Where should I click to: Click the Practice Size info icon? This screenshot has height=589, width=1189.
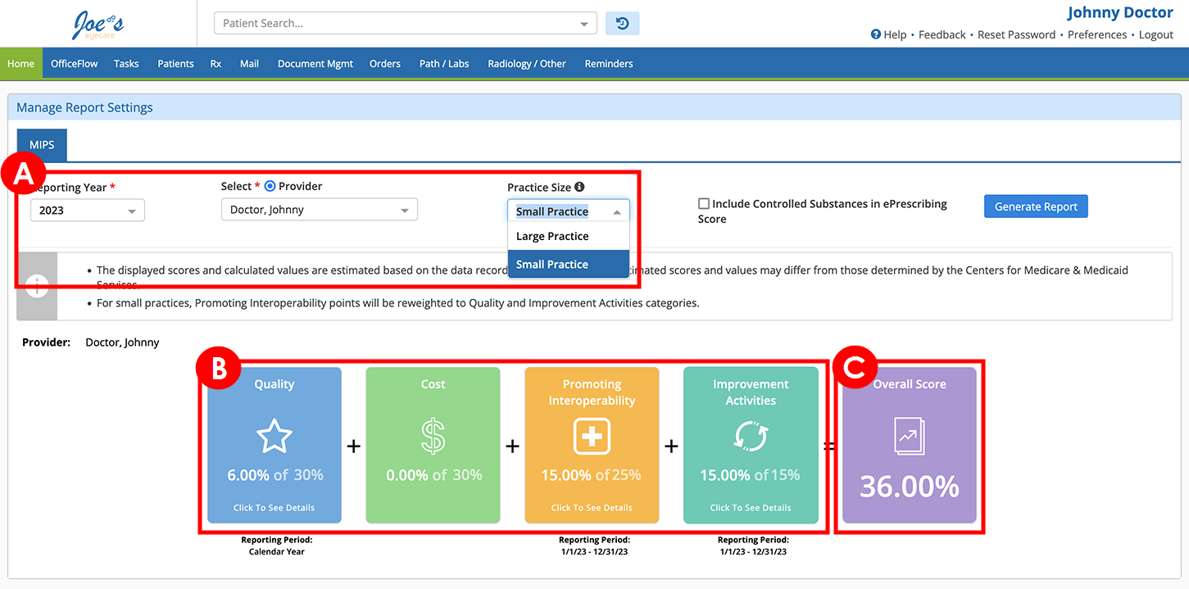point(579,187)
